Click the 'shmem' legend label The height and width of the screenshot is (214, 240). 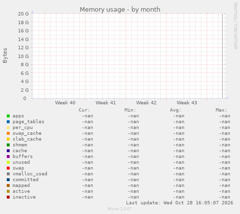coord(20,145)
